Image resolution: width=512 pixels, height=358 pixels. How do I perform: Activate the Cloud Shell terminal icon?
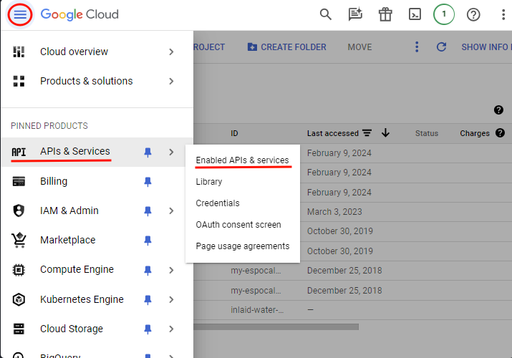pyautogui.click(x=415, y=14)
